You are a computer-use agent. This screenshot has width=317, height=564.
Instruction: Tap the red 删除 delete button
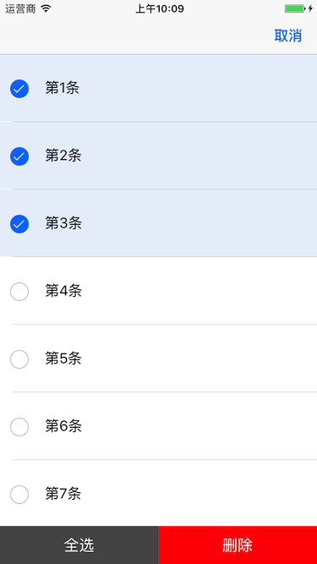pos(238,545)
